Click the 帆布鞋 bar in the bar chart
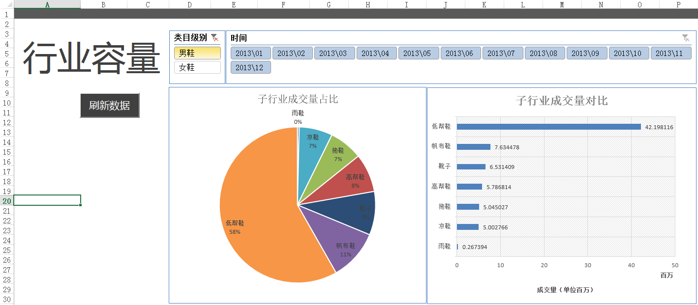 coord(473,147)
